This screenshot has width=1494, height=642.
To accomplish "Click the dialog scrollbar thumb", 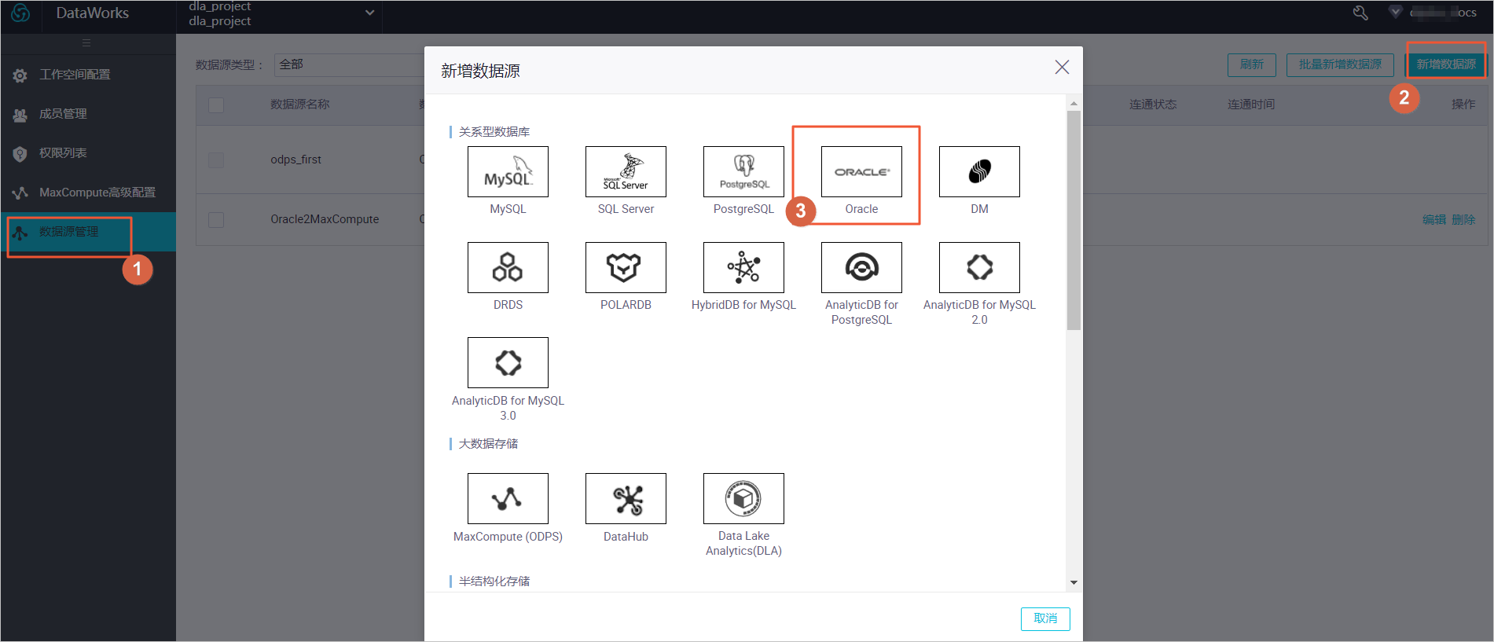I will pyautogui.click(x=1074, y=220).
